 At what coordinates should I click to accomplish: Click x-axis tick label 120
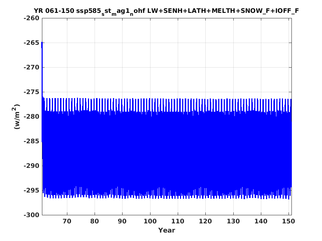[206, 221]
